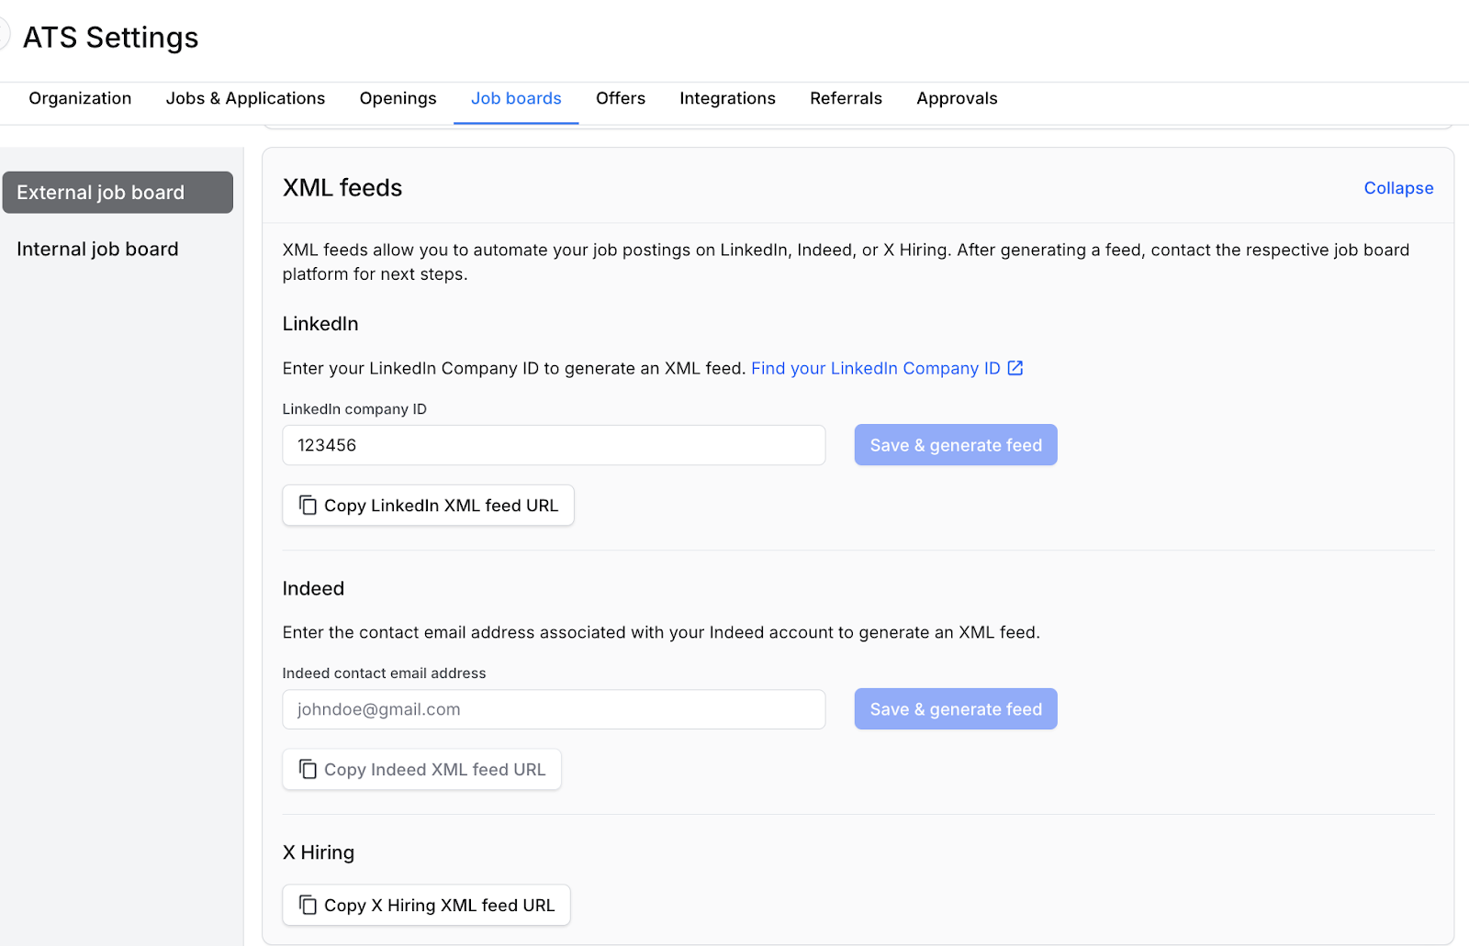Click Save & generate feed for LinkedIn
This screenshot has height=946, width=1469.
(x=956, y=445)
